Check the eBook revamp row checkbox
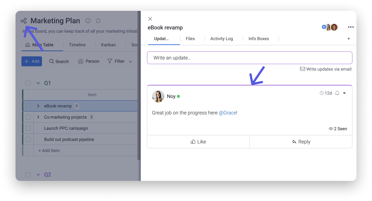This screenshot has height=201, width=372. point(28,106)
